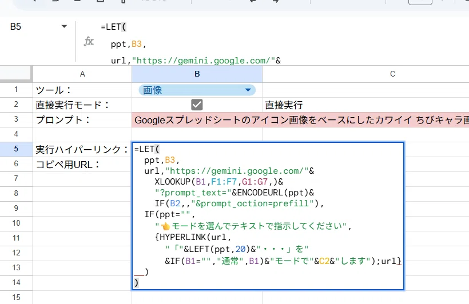The width and height of the screenshot is (469, 304).
Task: Select column B header
Action: [x=197, y=74]
